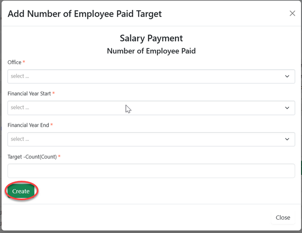Focus the Target Count input field

(151, 171)
